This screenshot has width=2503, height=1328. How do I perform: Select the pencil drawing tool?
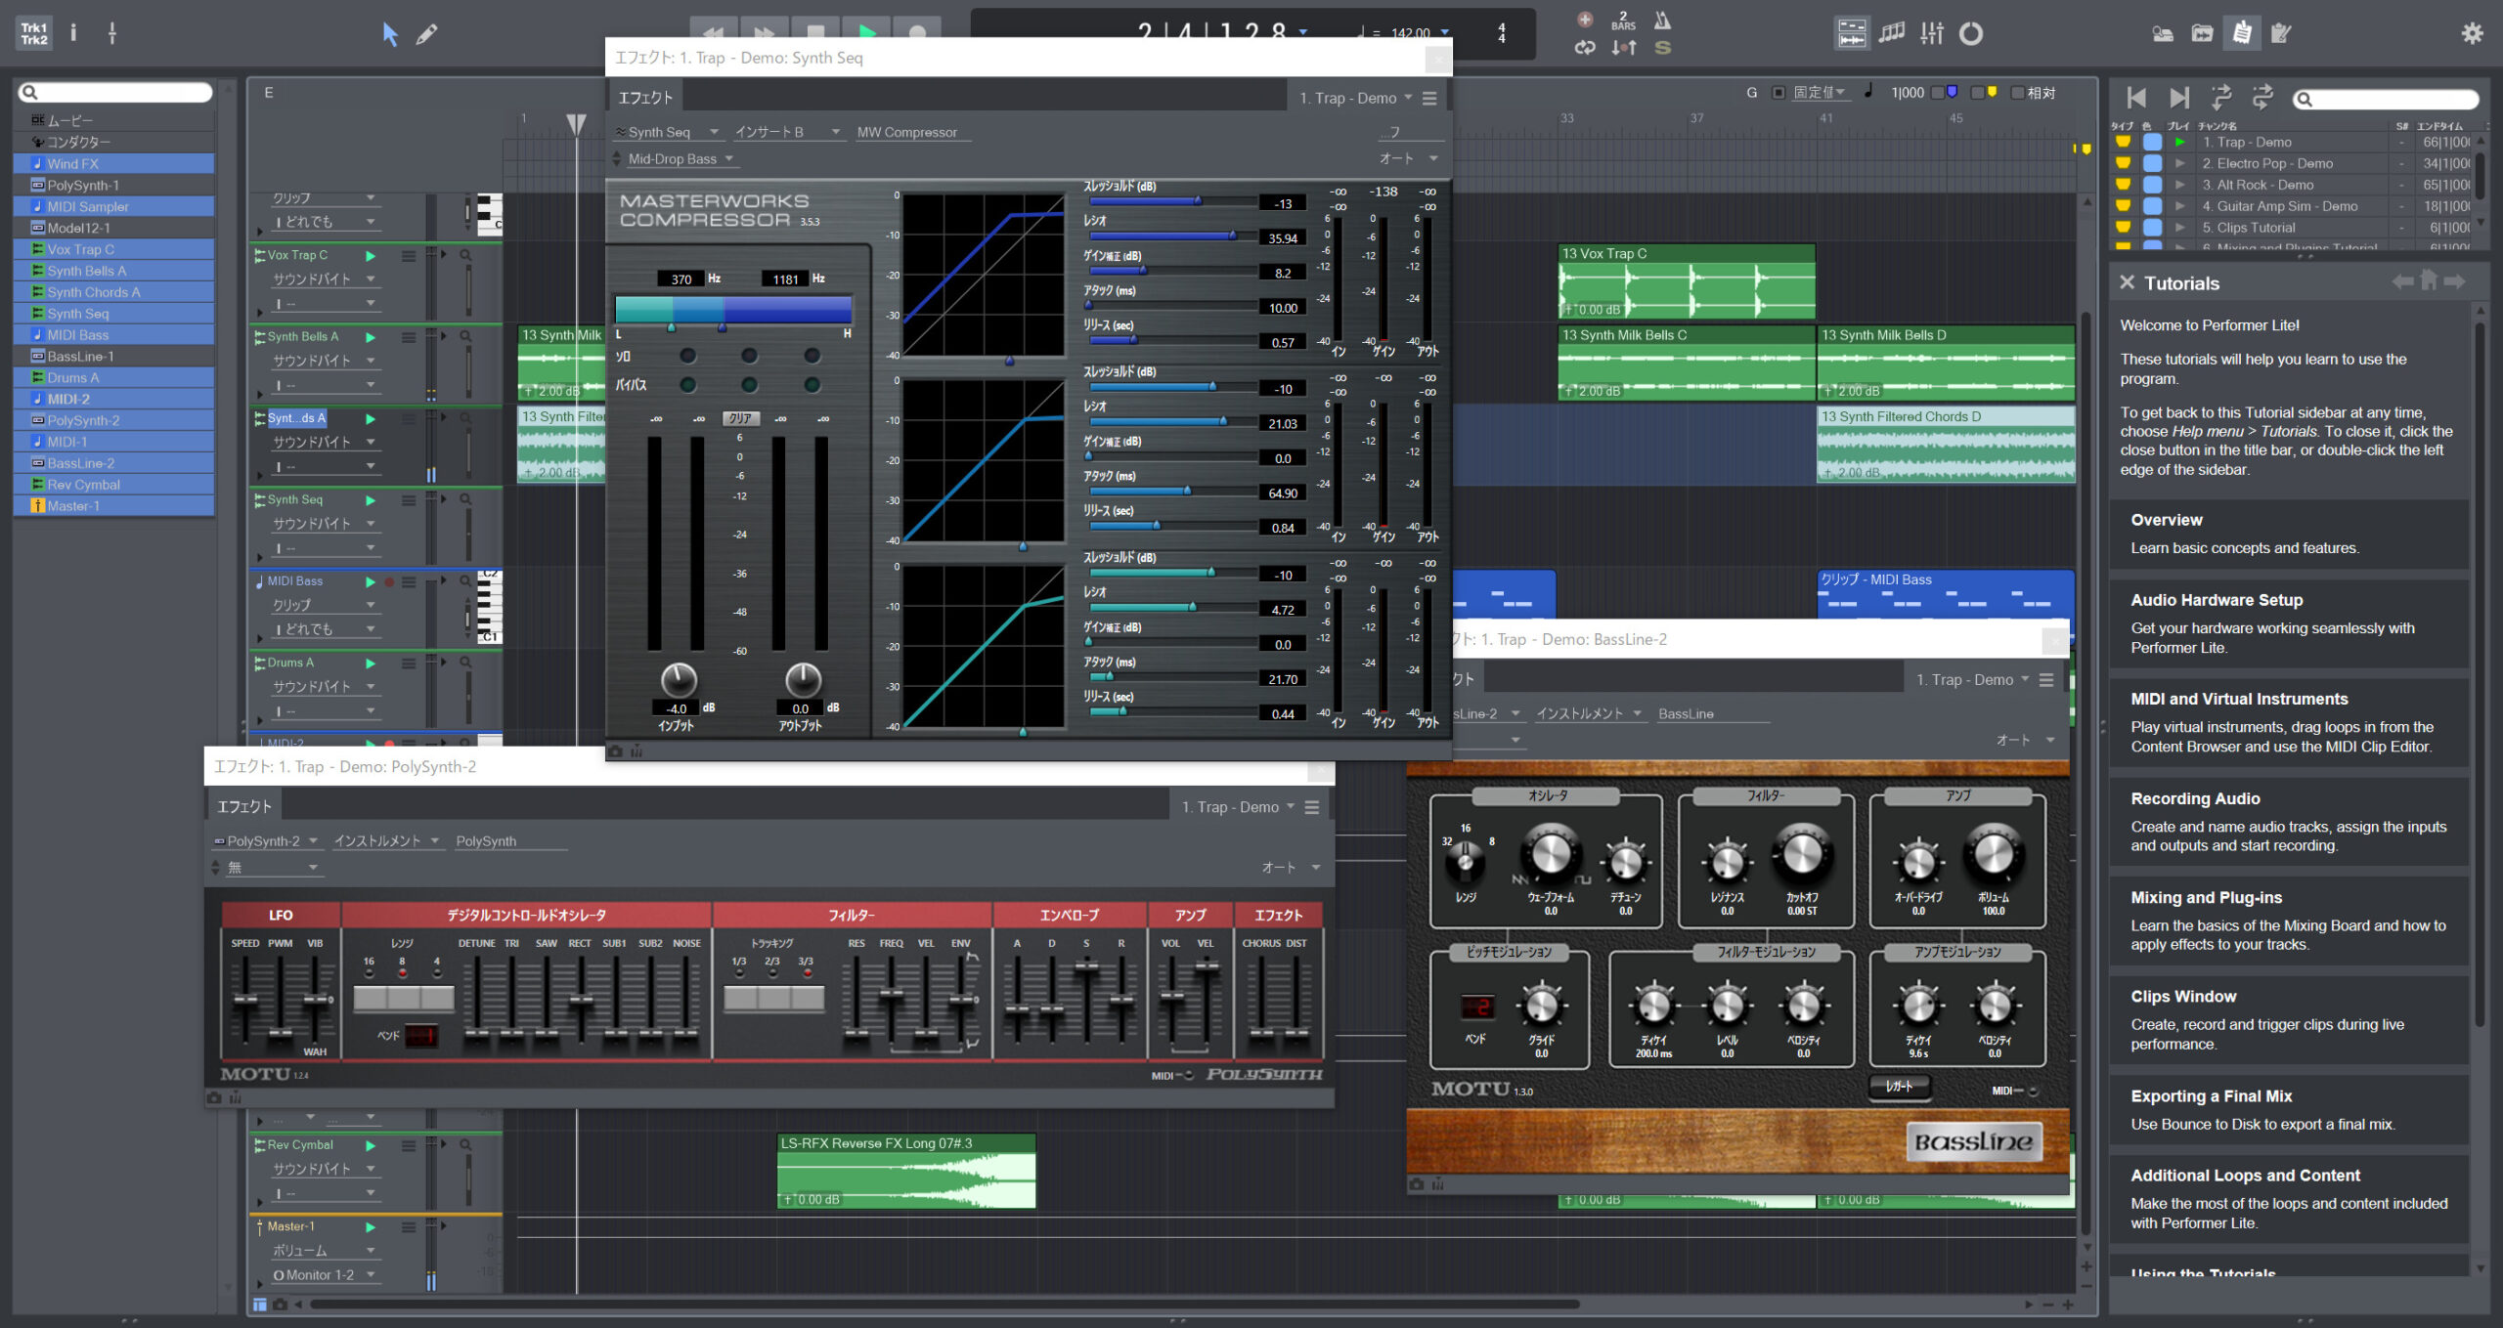[x=426, y=34]
